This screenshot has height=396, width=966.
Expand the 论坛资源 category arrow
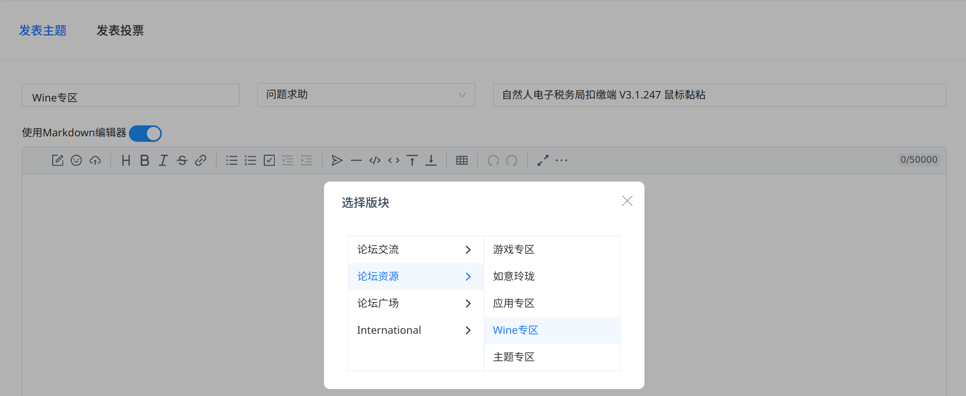tap(468, 277)
